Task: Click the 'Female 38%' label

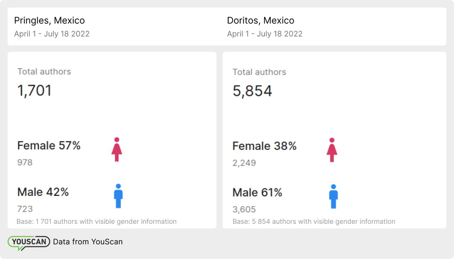Action: [264, 146]
